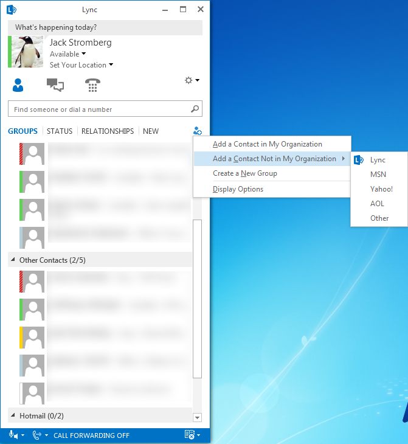Click the contact list scrollbar thumb
The width and height of the screenshot is (408, 444).
coord(197,299)
